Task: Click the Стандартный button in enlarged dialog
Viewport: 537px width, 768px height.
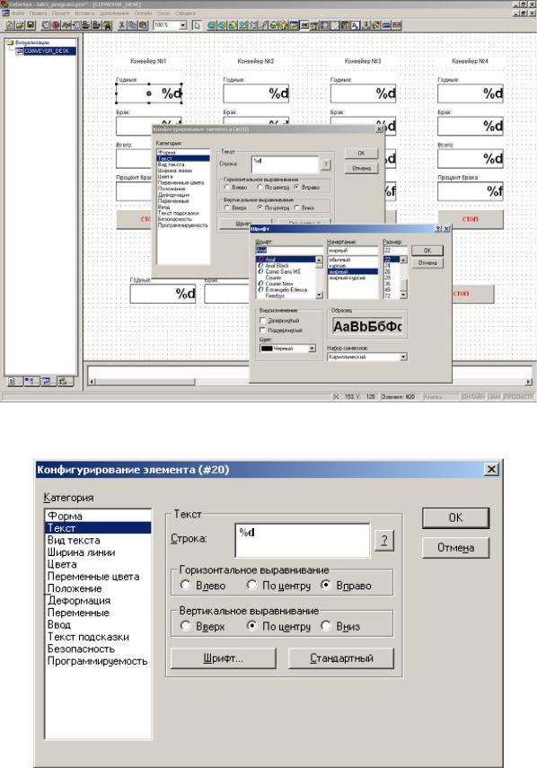Action: (341, 658)
